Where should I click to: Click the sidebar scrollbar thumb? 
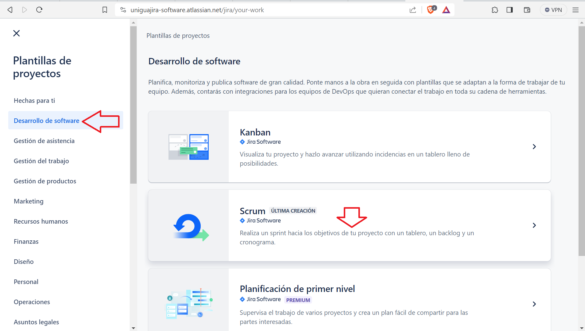coord(133,105)
